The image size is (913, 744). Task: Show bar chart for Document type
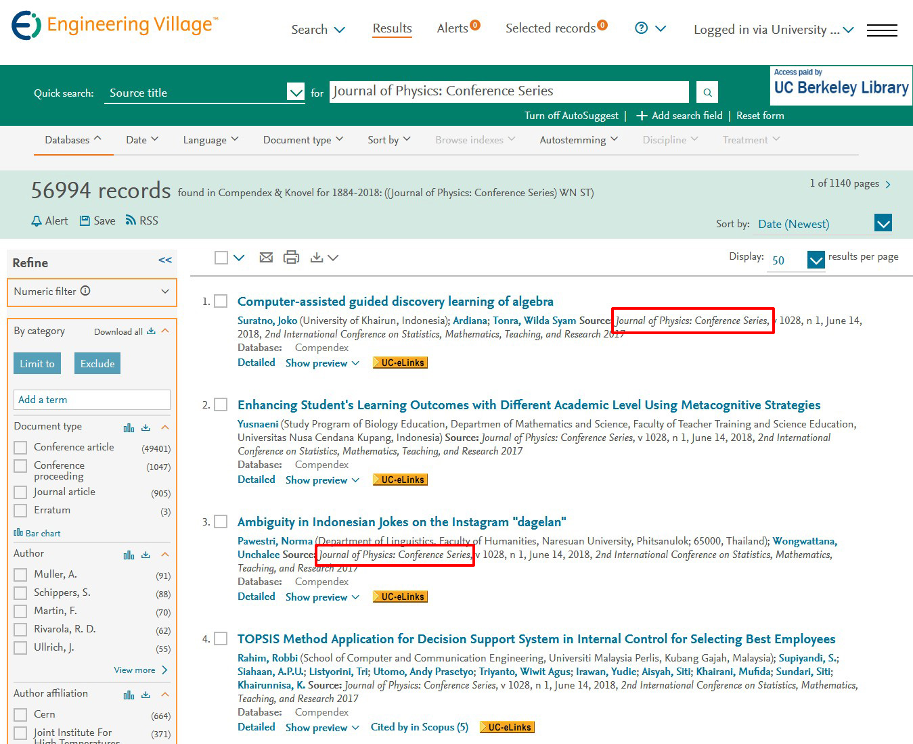tap(129, 427)
